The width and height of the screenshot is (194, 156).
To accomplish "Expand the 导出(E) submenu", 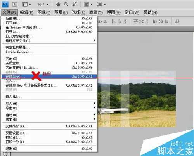I will 49,108.
